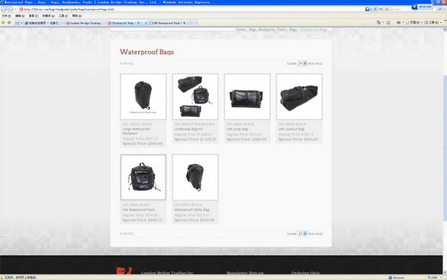Open the Print dropdown arrow

pos(403,22)
